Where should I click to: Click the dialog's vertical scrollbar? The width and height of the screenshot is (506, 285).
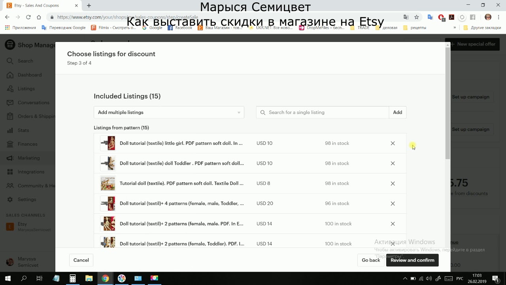(x=447, y=104)
